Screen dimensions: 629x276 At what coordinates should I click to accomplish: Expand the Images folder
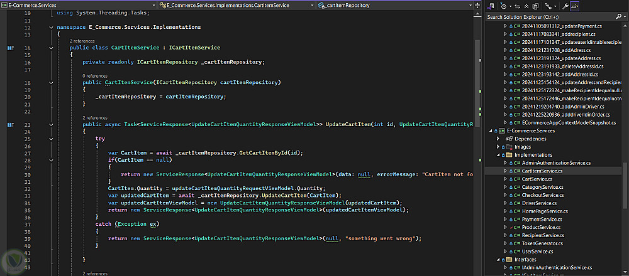[498, 147]
